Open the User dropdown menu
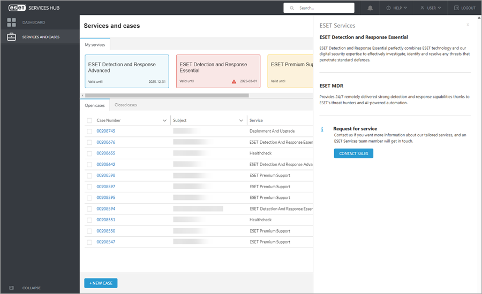 pyautogui.click(x=431, y=8)
